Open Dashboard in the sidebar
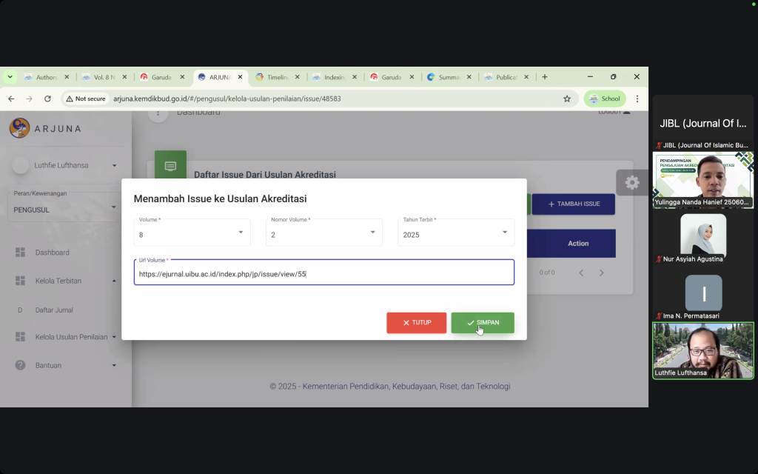Image resolution: width=758 pixels, height=474 pixels. coord(52,253)
